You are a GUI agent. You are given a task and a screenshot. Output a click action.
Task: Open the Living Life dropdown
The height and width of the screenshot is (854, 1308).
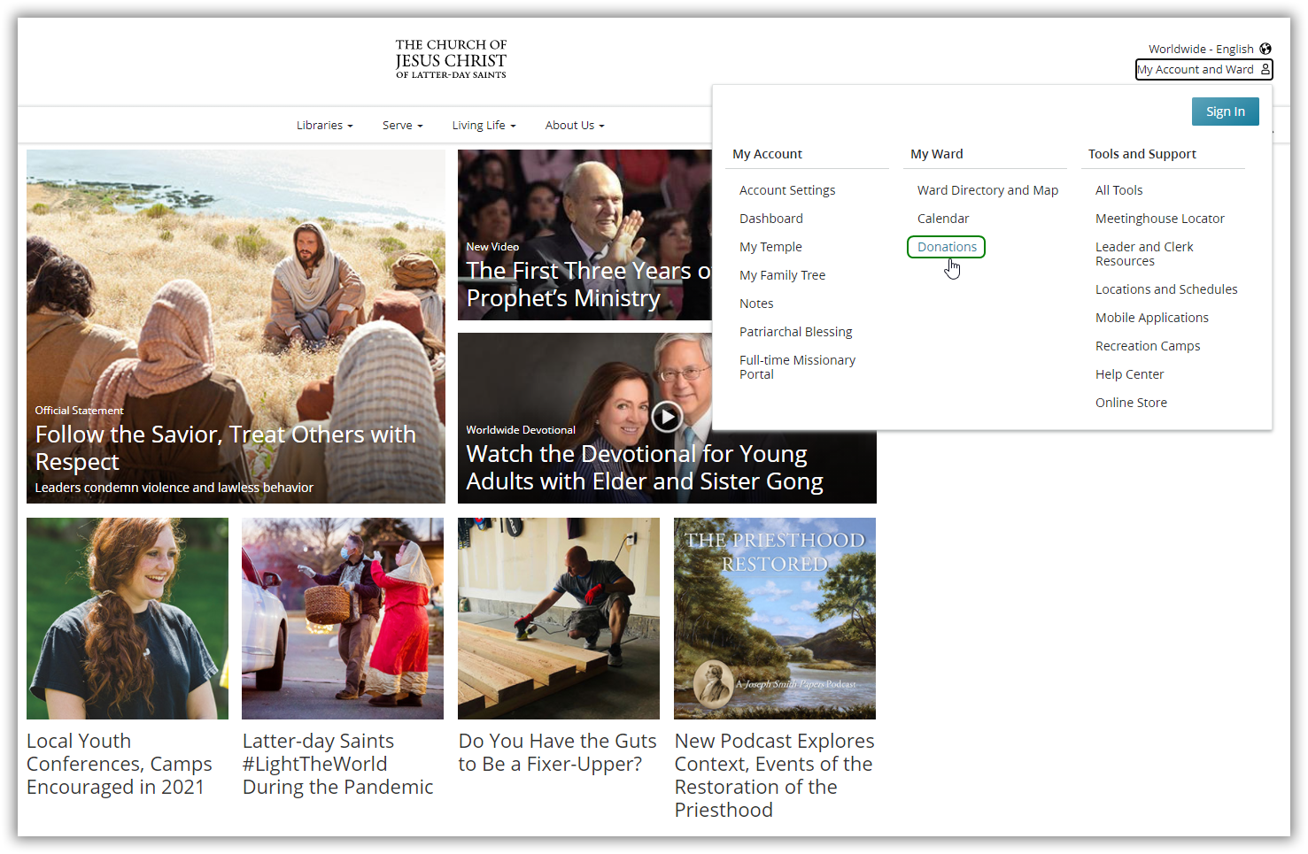click(x=484, y=126)
